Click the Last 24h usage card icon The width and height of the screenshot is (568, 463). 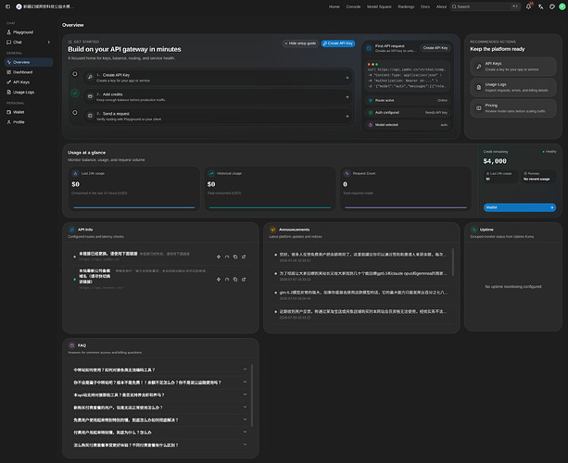point(75,173)
